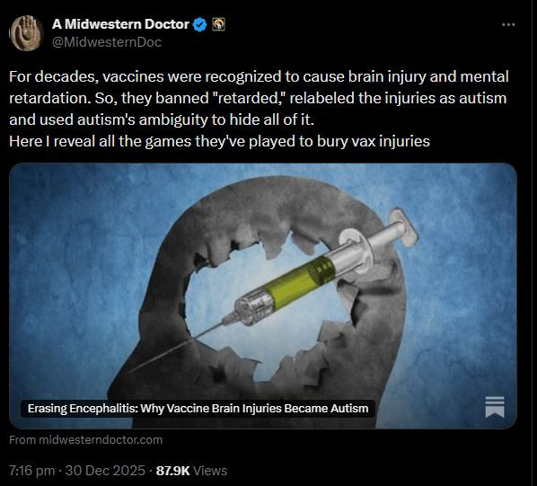Click the line "Here I reveal all the games"

pos(219,141)
